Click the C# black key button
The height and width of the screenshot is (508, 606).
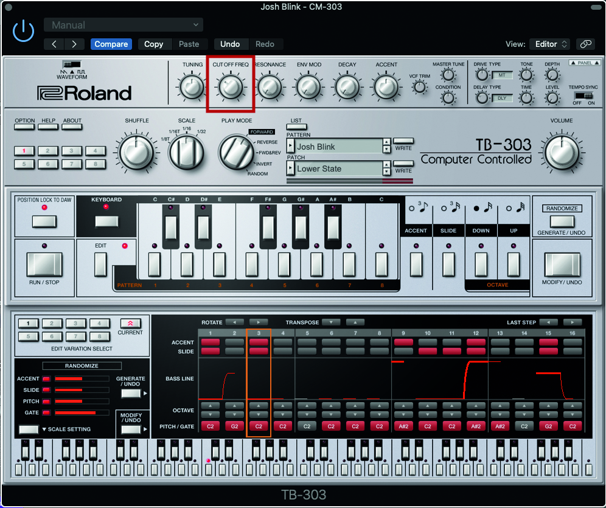[171, 228]
